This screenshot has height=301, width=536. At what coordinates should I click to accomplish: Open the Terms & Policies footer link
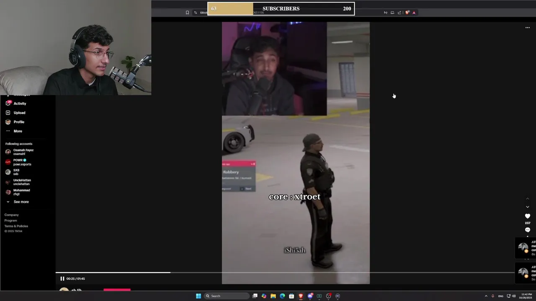[16, 226]
